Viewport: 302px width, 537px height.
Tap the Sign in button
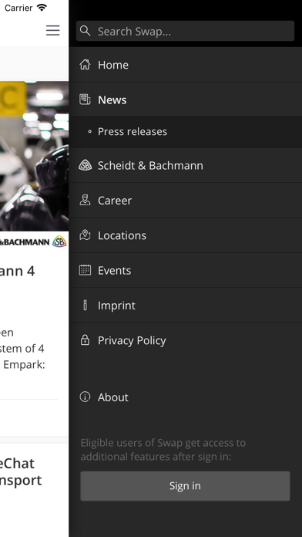(x=185, y=485)
